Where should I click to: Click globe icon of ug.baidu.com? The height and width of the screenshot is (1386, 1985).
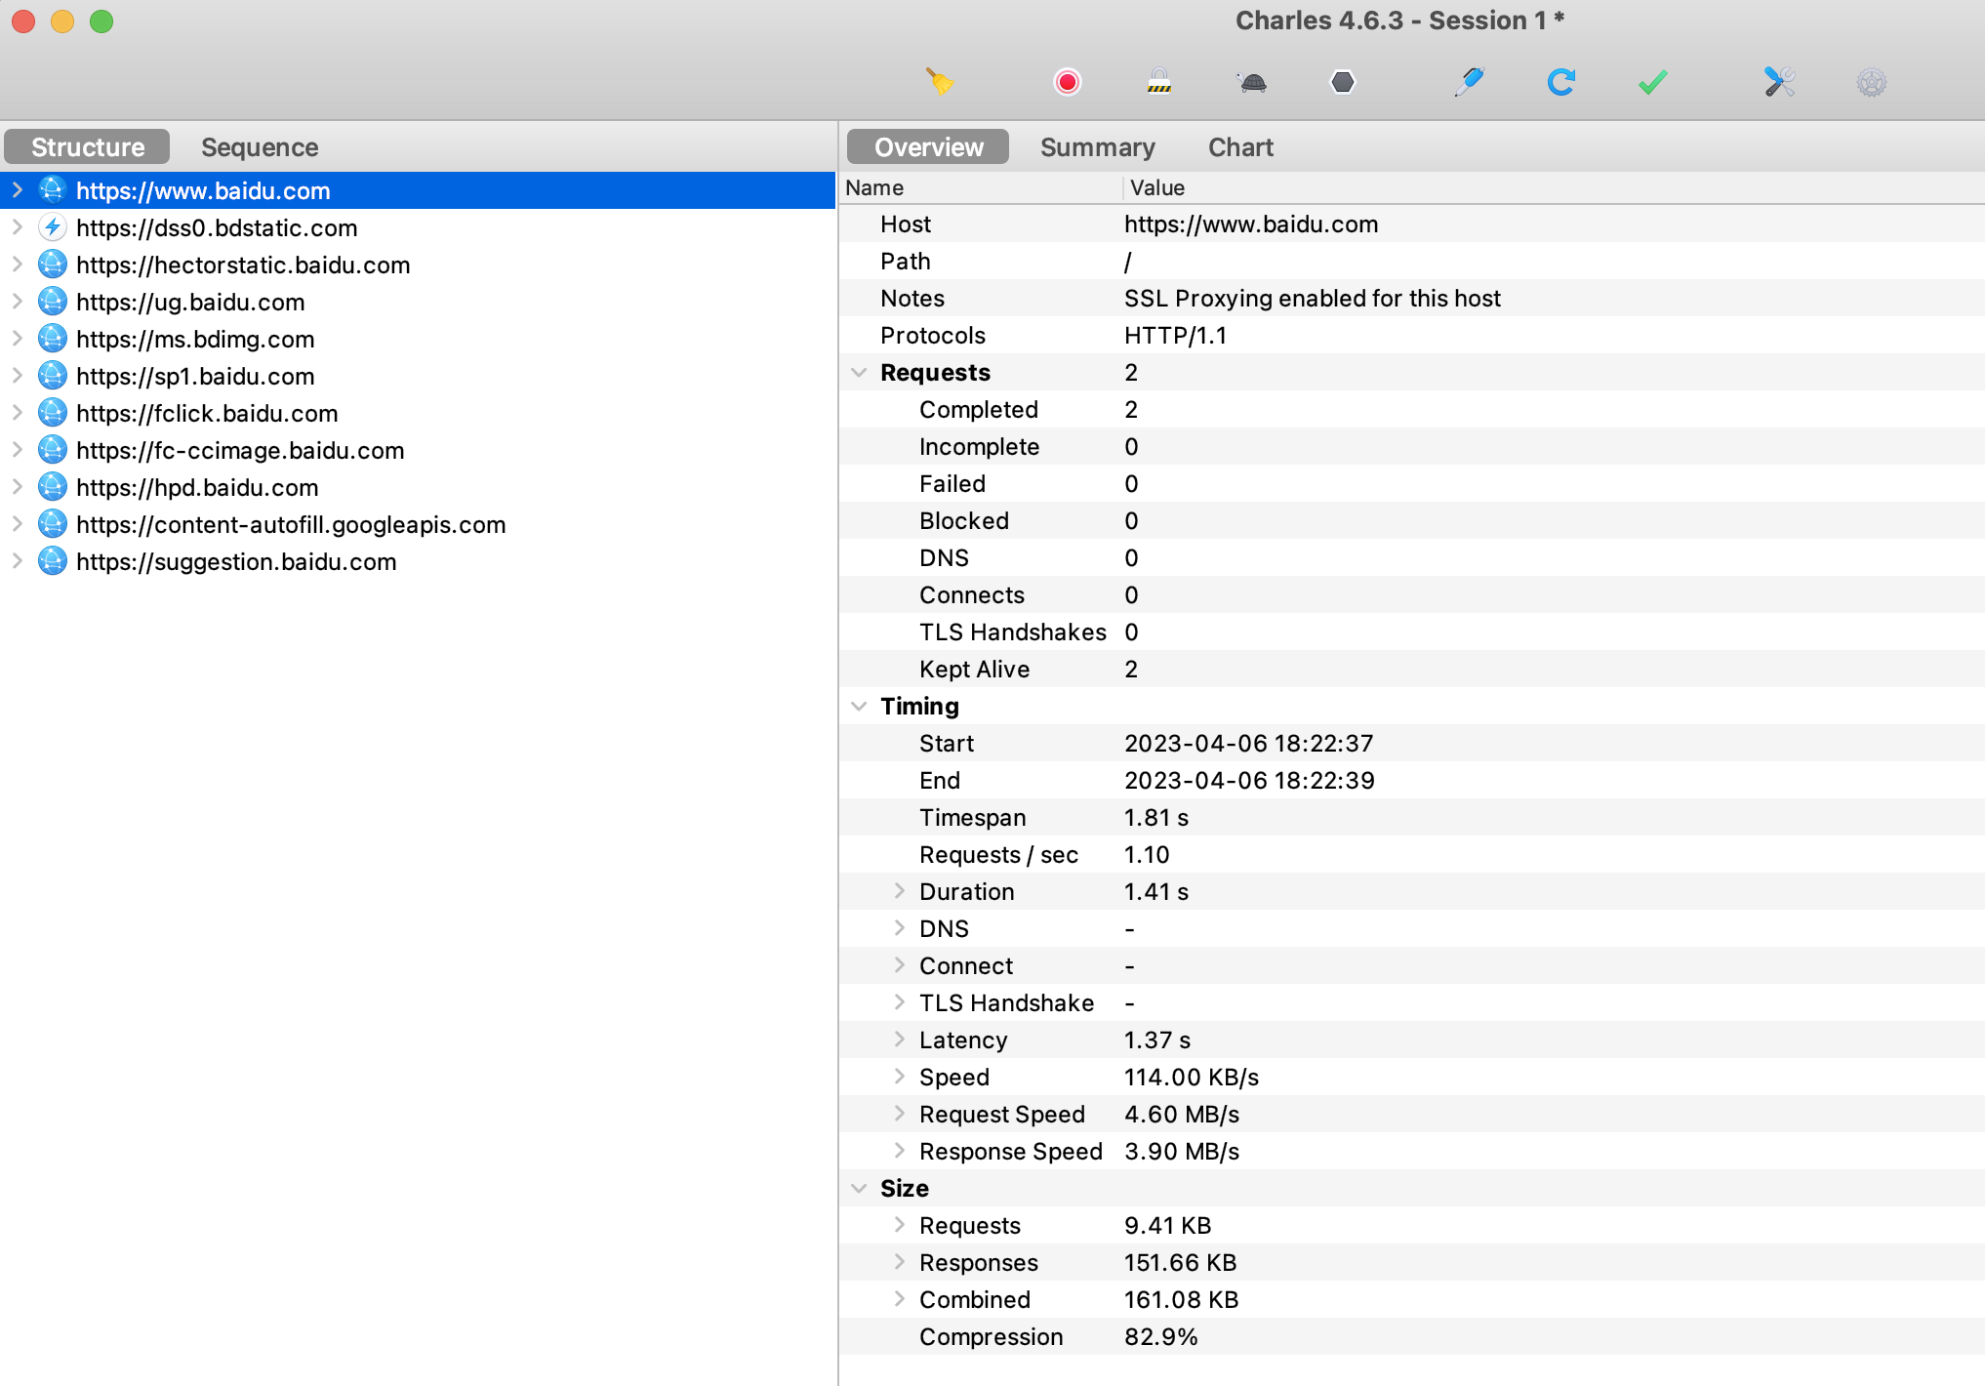tap(53, 302)
